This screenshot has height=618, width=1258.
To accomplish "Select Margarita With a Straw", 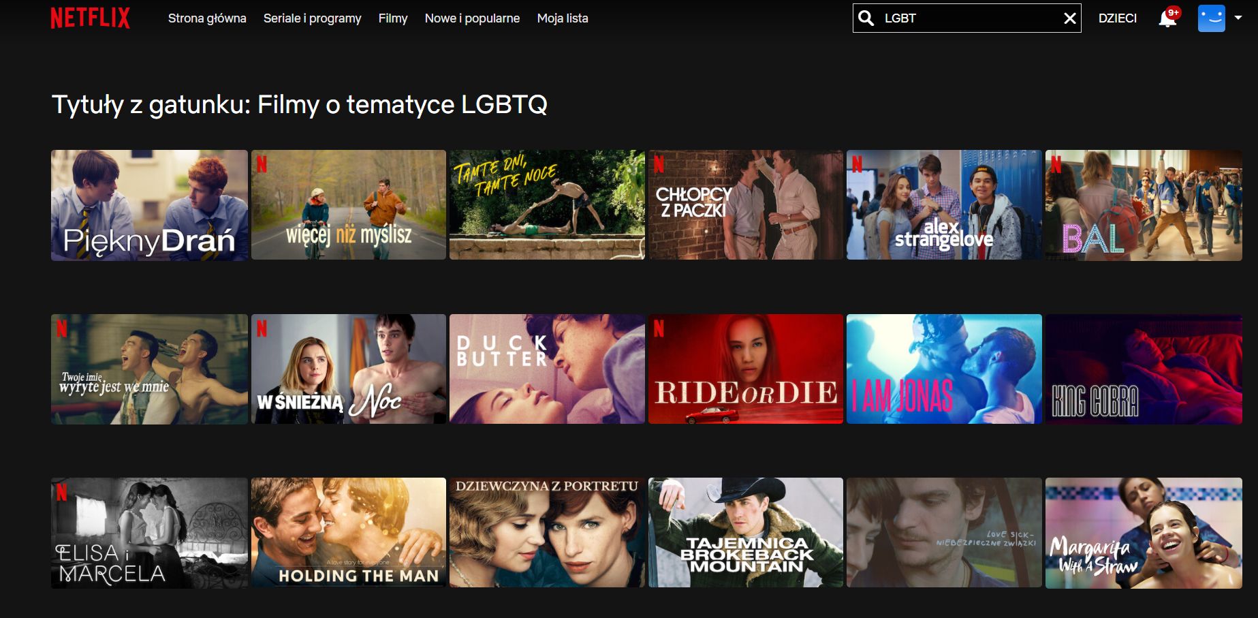I will click(1144, 533).
